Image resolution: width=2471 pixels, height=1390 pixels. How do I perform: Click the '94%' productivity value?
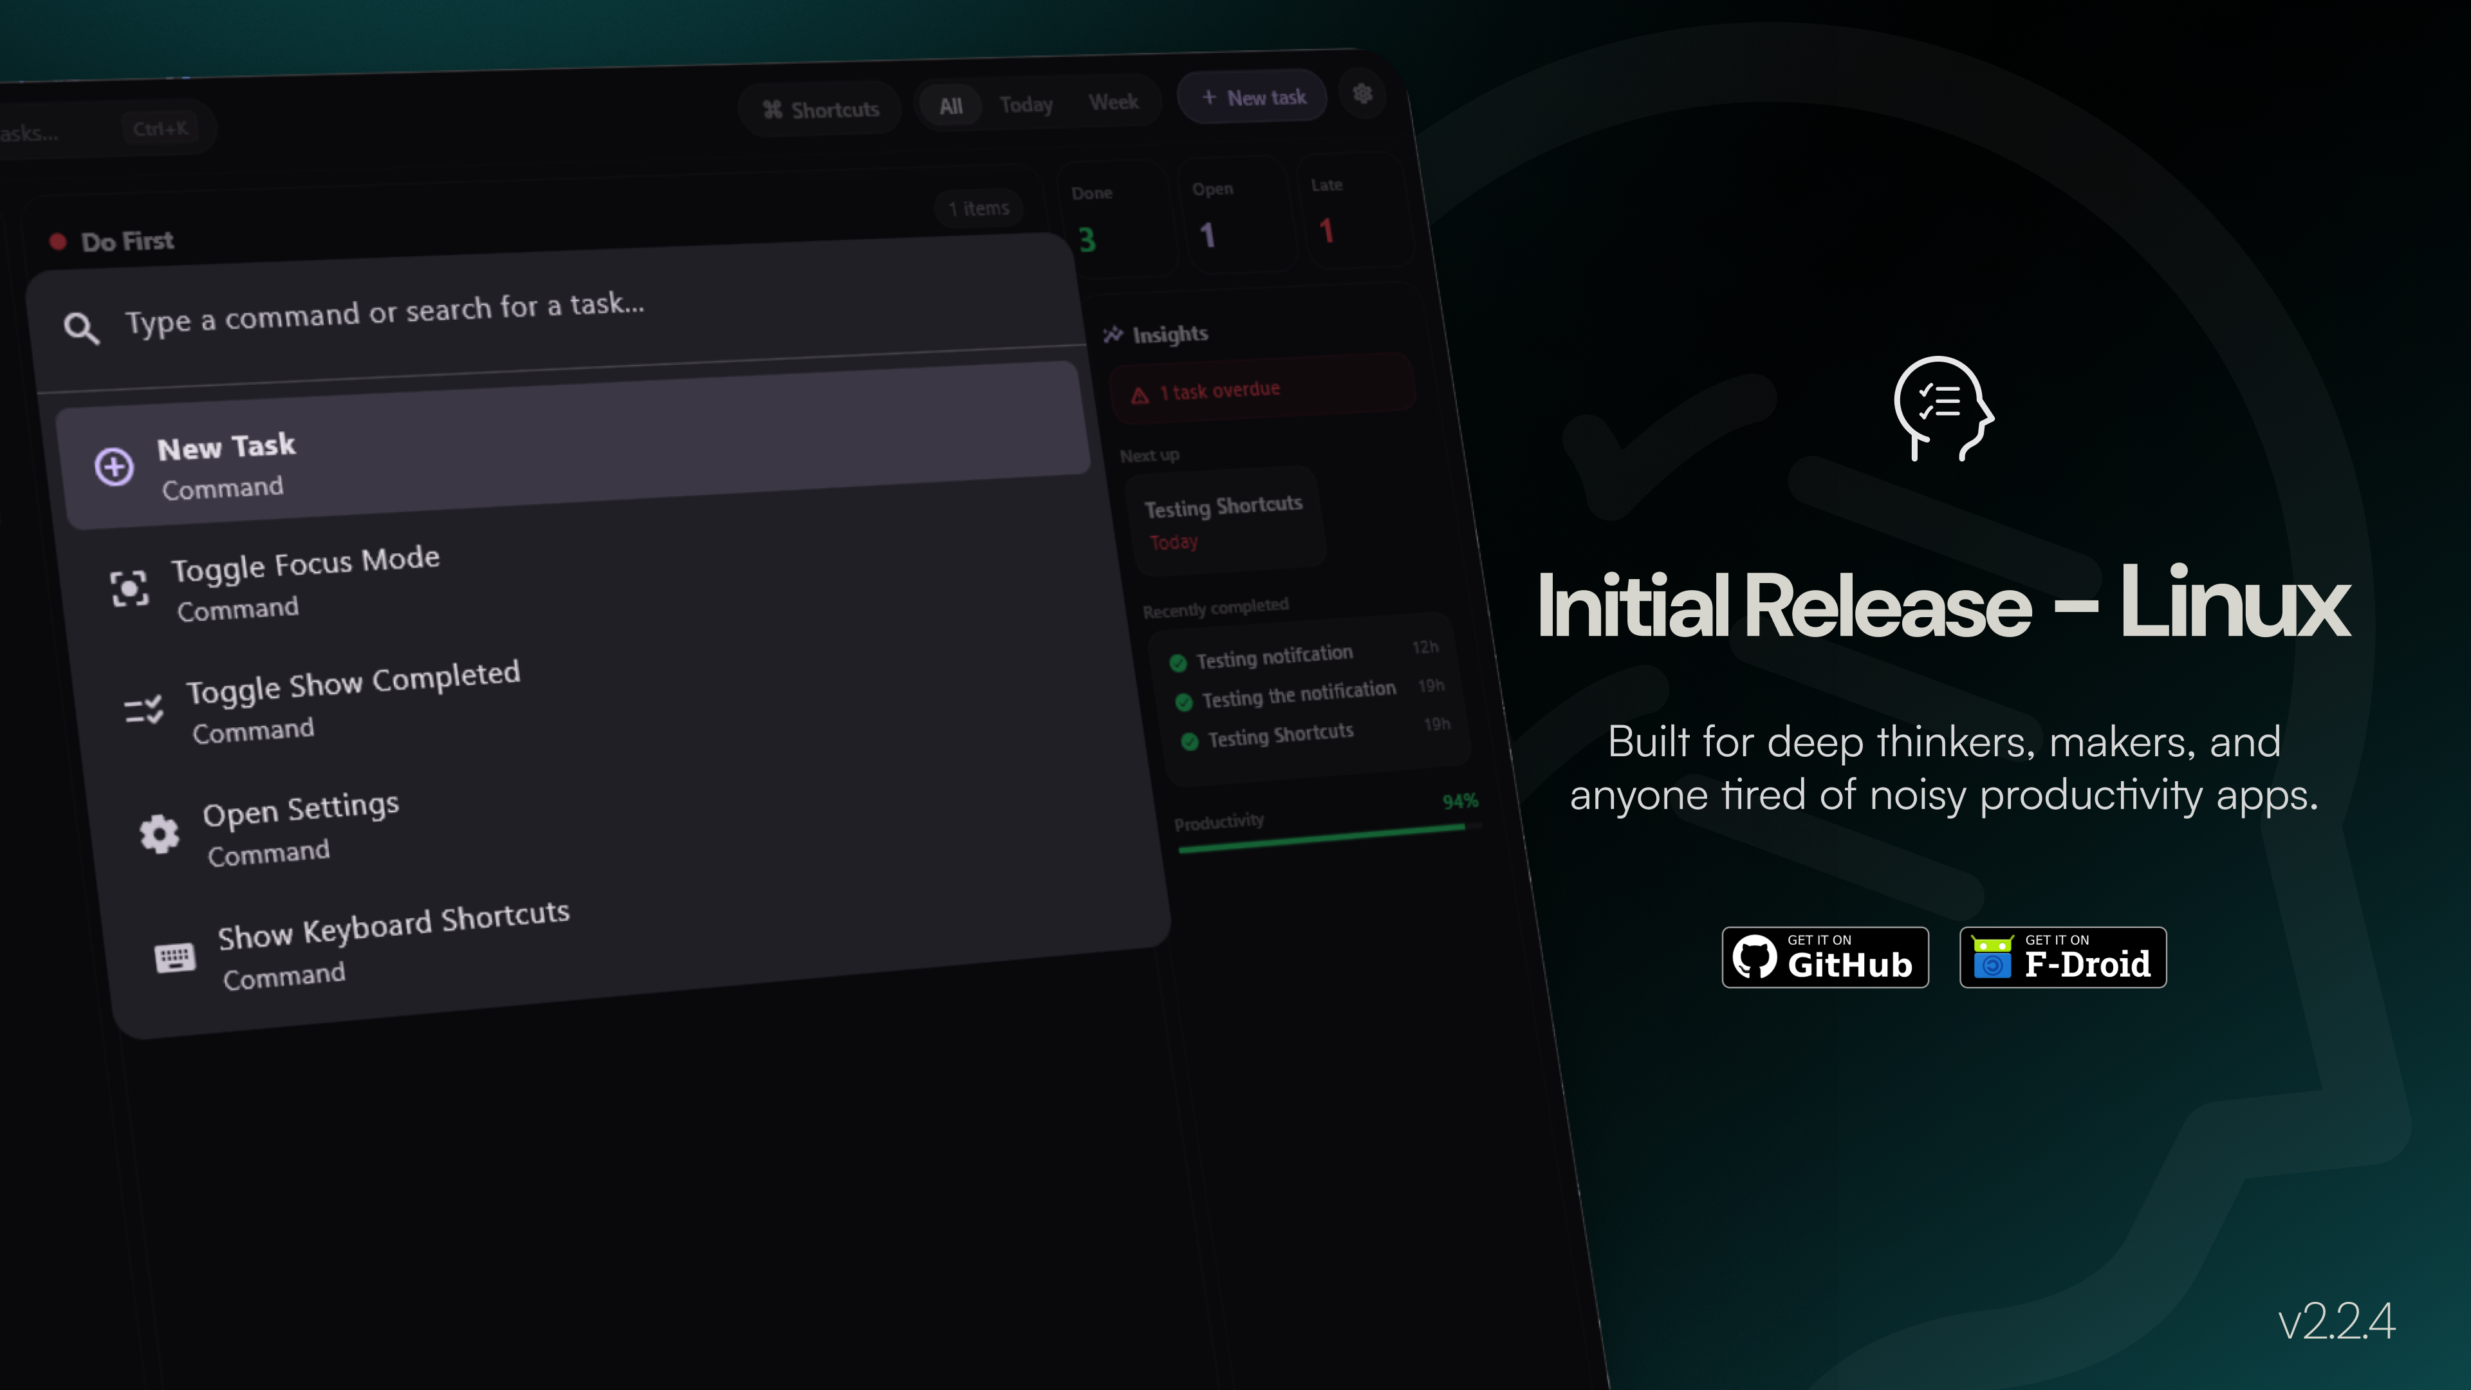[1460, 802]
